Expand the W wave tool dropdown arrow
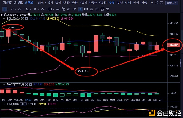 tap(46, 9)
